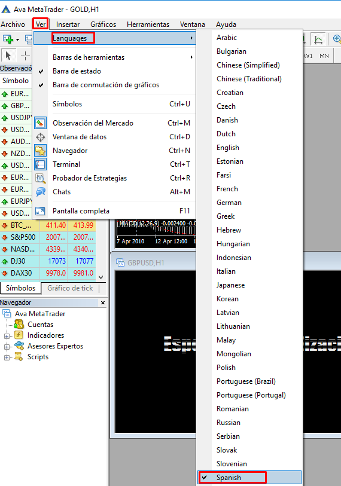Choose Korean language
This screenshot has width=341, height=486.
click(249, 299)
